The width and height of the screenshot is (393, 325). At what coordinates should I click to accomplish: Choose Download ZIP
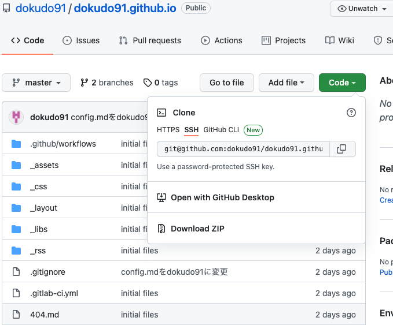[190, 229]
